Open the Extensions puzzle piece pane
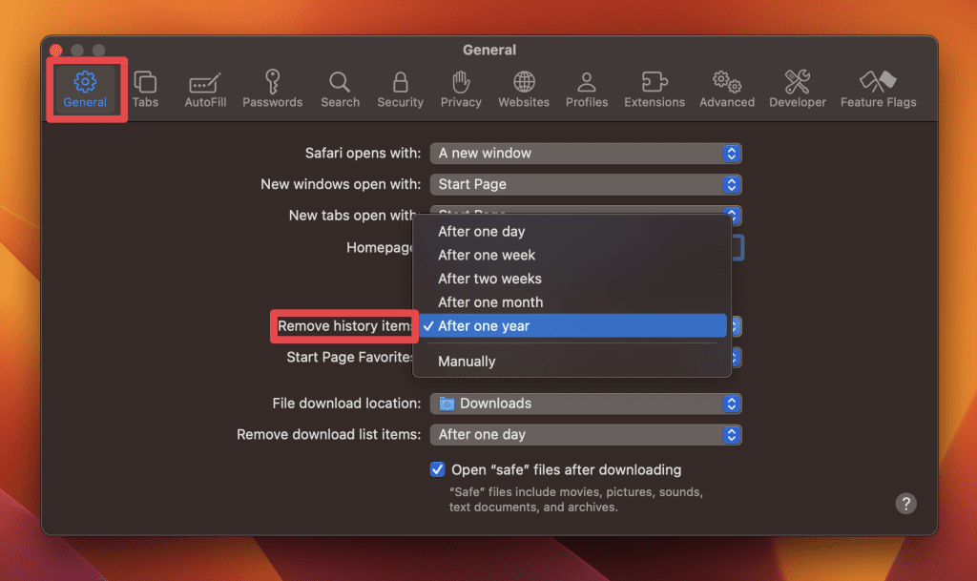Viewport: 977px width, 581px height. coord(655,89)
